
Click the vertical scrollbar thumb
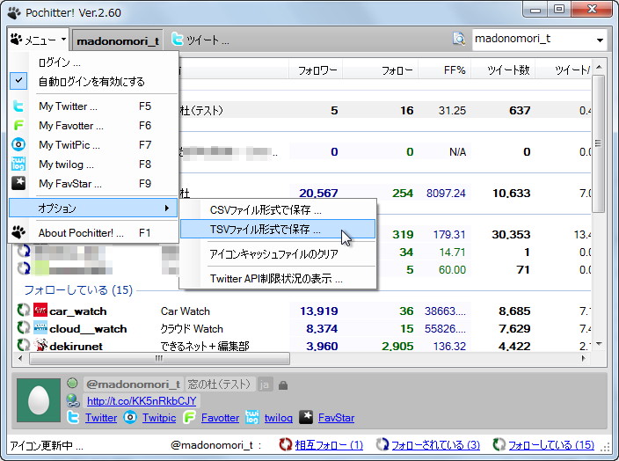click(599, 143)
